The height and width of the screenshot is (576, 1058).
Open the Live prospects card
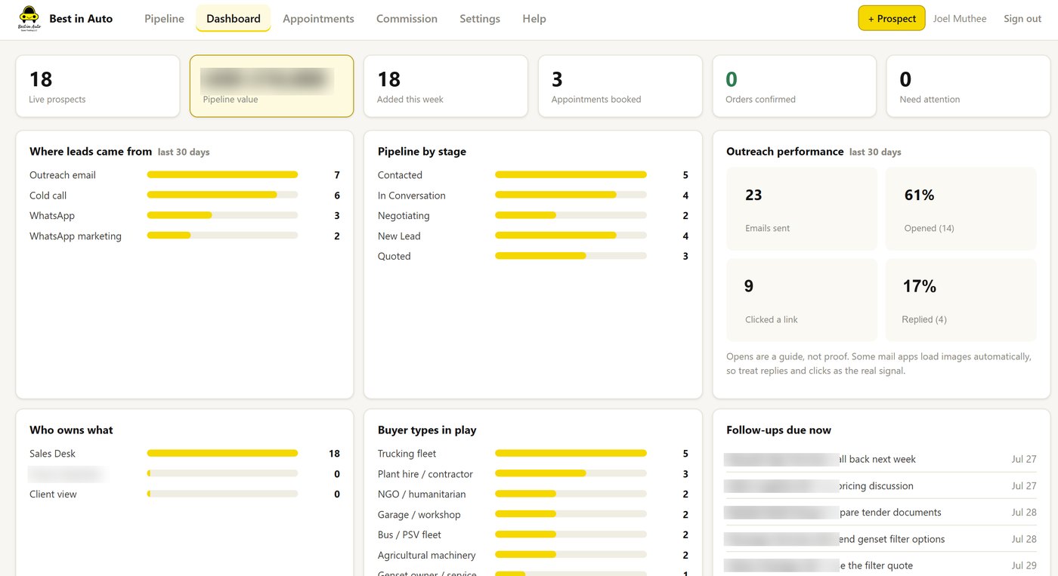(97, 86)
